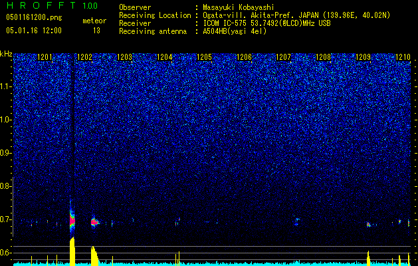Image resolution: width=418 pixels, height=266 pixels.
Task: Click the meteor count label
Action: [x=94, y=21]
